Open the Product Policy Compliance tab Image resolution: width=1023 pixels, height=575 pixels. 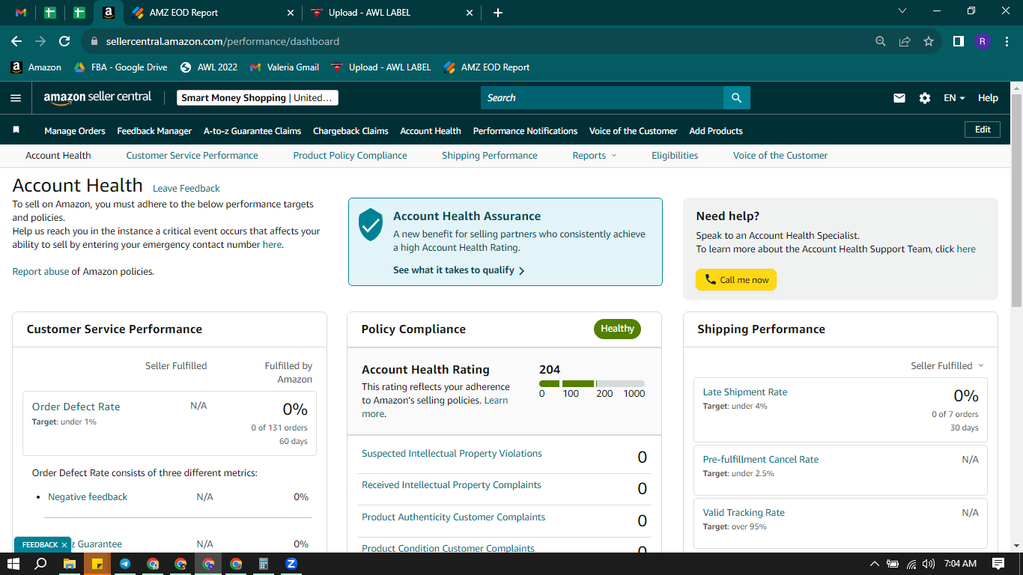(350, 156)
